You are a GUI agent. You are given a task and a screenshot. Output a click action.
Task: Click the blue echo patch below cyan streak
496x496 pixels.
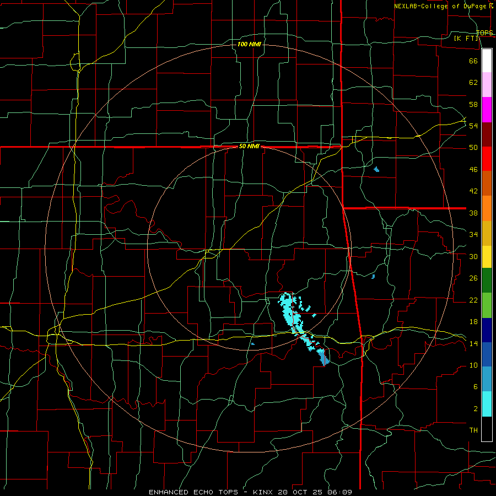tap(324, 358)
